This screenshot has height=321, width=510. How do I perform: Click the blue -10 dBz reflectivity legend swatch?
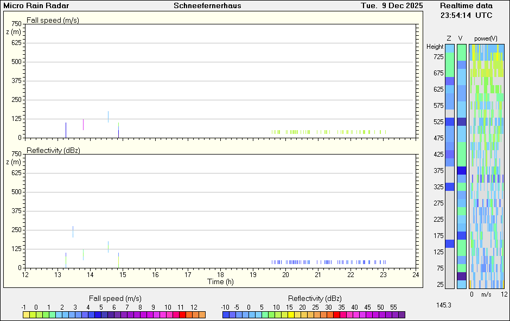225,314
